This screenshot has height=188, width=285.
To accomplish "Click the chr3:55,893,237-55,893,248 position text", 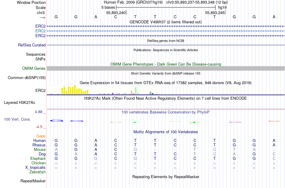I will tap(197, 2).
